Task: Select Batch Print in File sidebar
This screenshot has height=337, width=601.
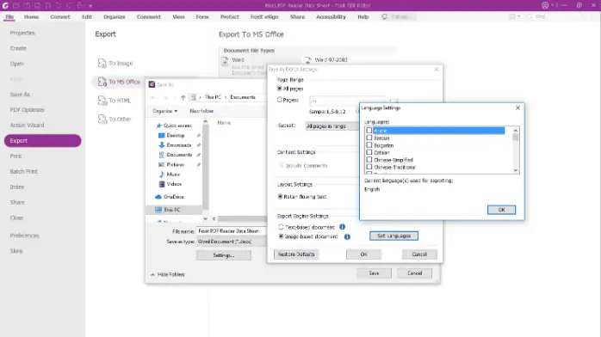Action: point(24,171)
